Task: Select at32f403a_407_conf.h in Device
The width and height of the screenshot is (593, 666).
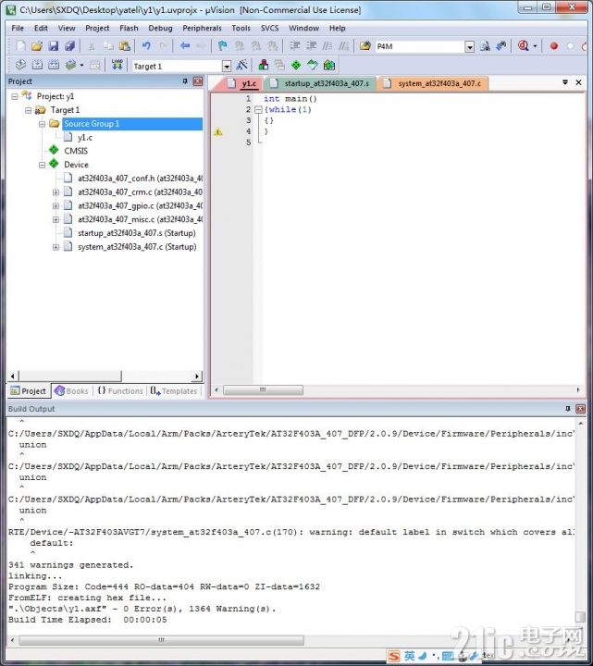Action: [x=140, y=179]
